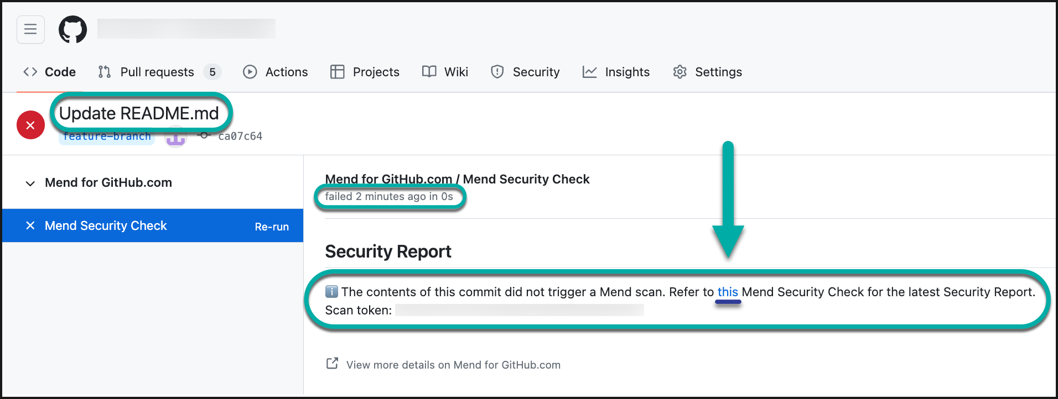Switch to the Actions tab

[276, 72]
